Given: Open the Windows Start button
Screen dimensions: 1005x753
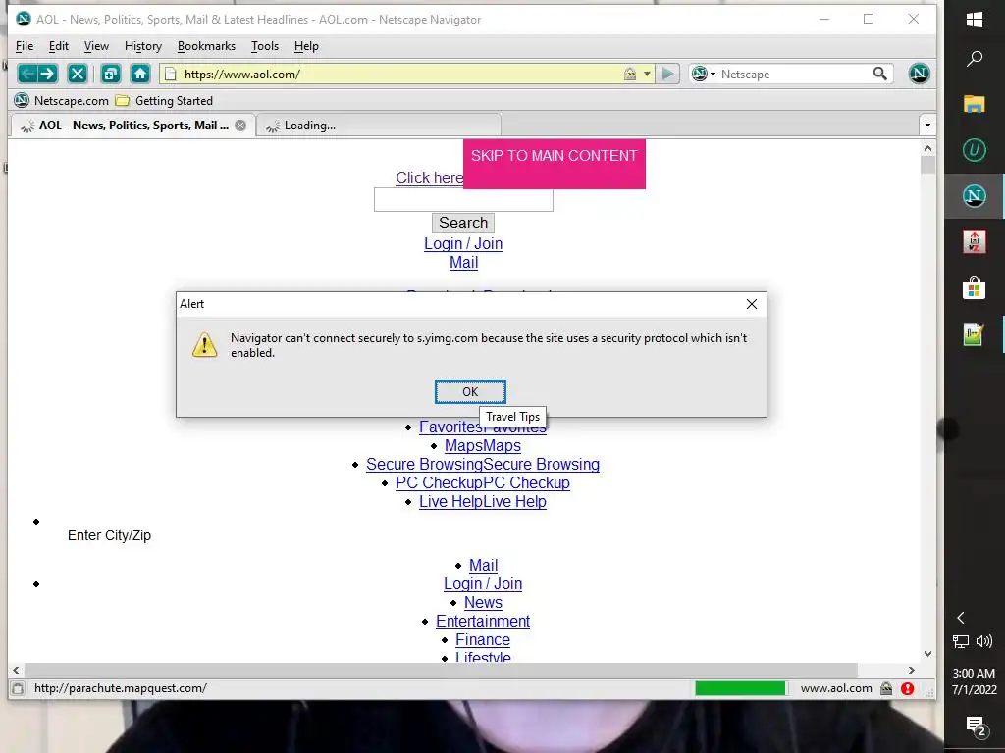Looking at the screenshot, I should (975, 20).
